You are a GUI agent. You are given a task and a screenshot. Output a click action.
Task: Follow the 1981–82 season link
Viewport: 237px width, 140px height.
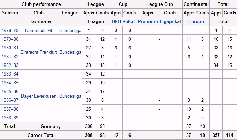10,57
